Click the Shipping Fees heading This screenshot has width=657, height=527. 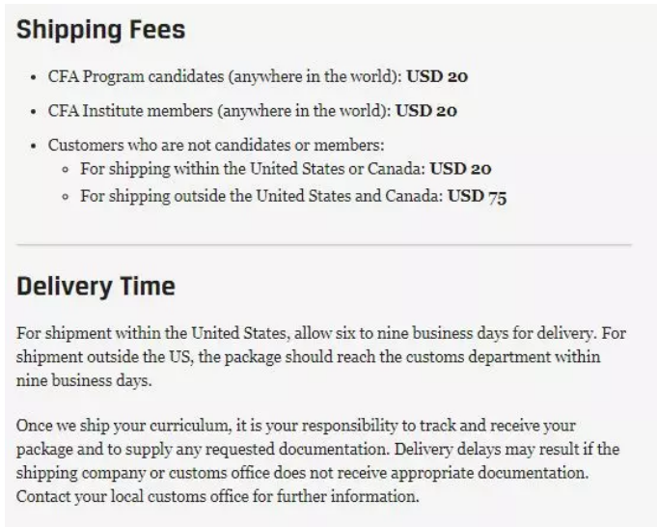(100, 30)
